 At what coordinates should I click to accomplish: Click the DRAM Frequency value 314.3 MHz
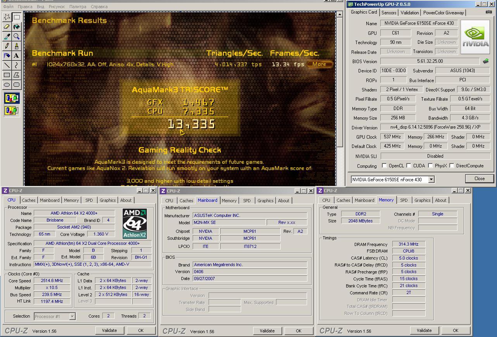[x=409, y=244]
